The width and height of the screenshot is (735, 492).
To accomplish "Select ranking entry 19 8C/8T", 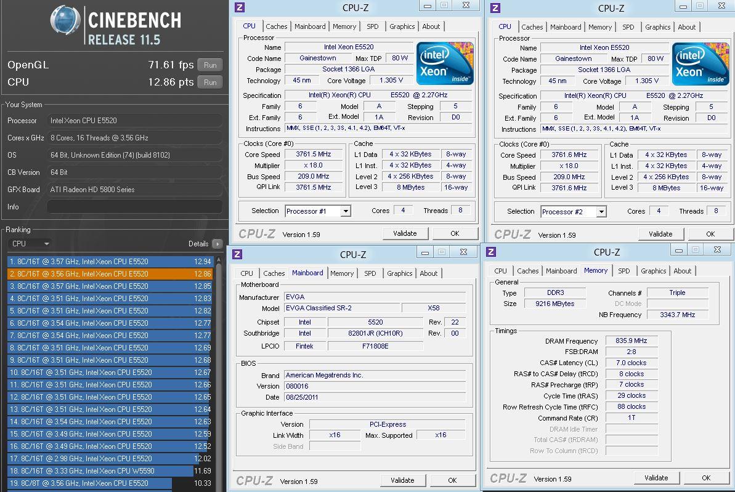I will coord(110,483).
